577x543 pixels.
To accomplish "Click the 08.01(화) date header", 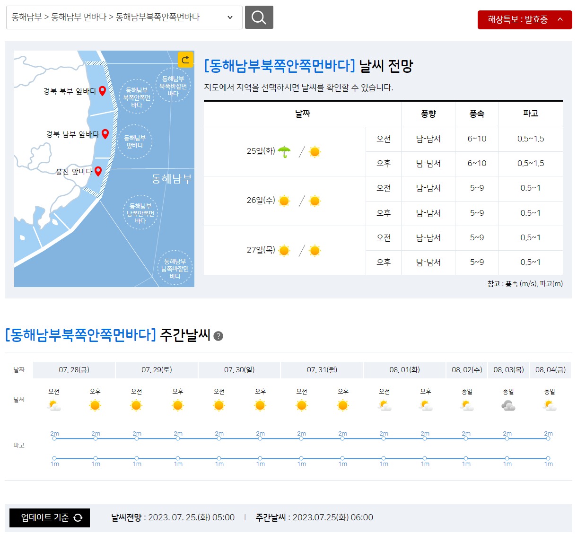I will tap(404, 370).
